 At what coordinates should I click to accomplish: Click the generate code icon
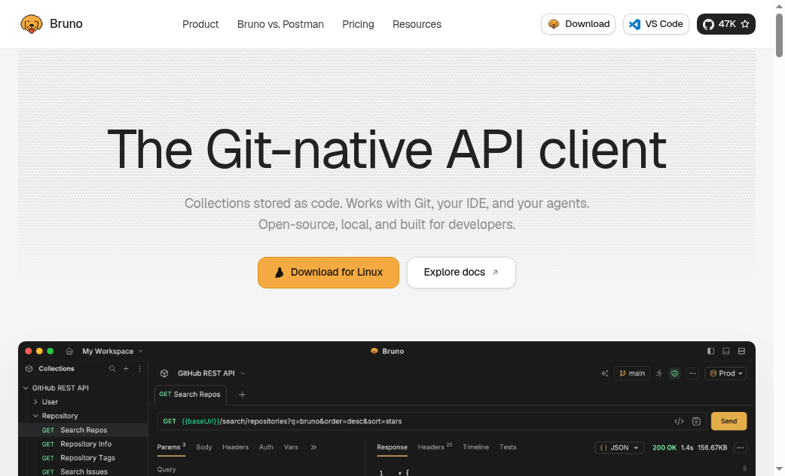679,422
